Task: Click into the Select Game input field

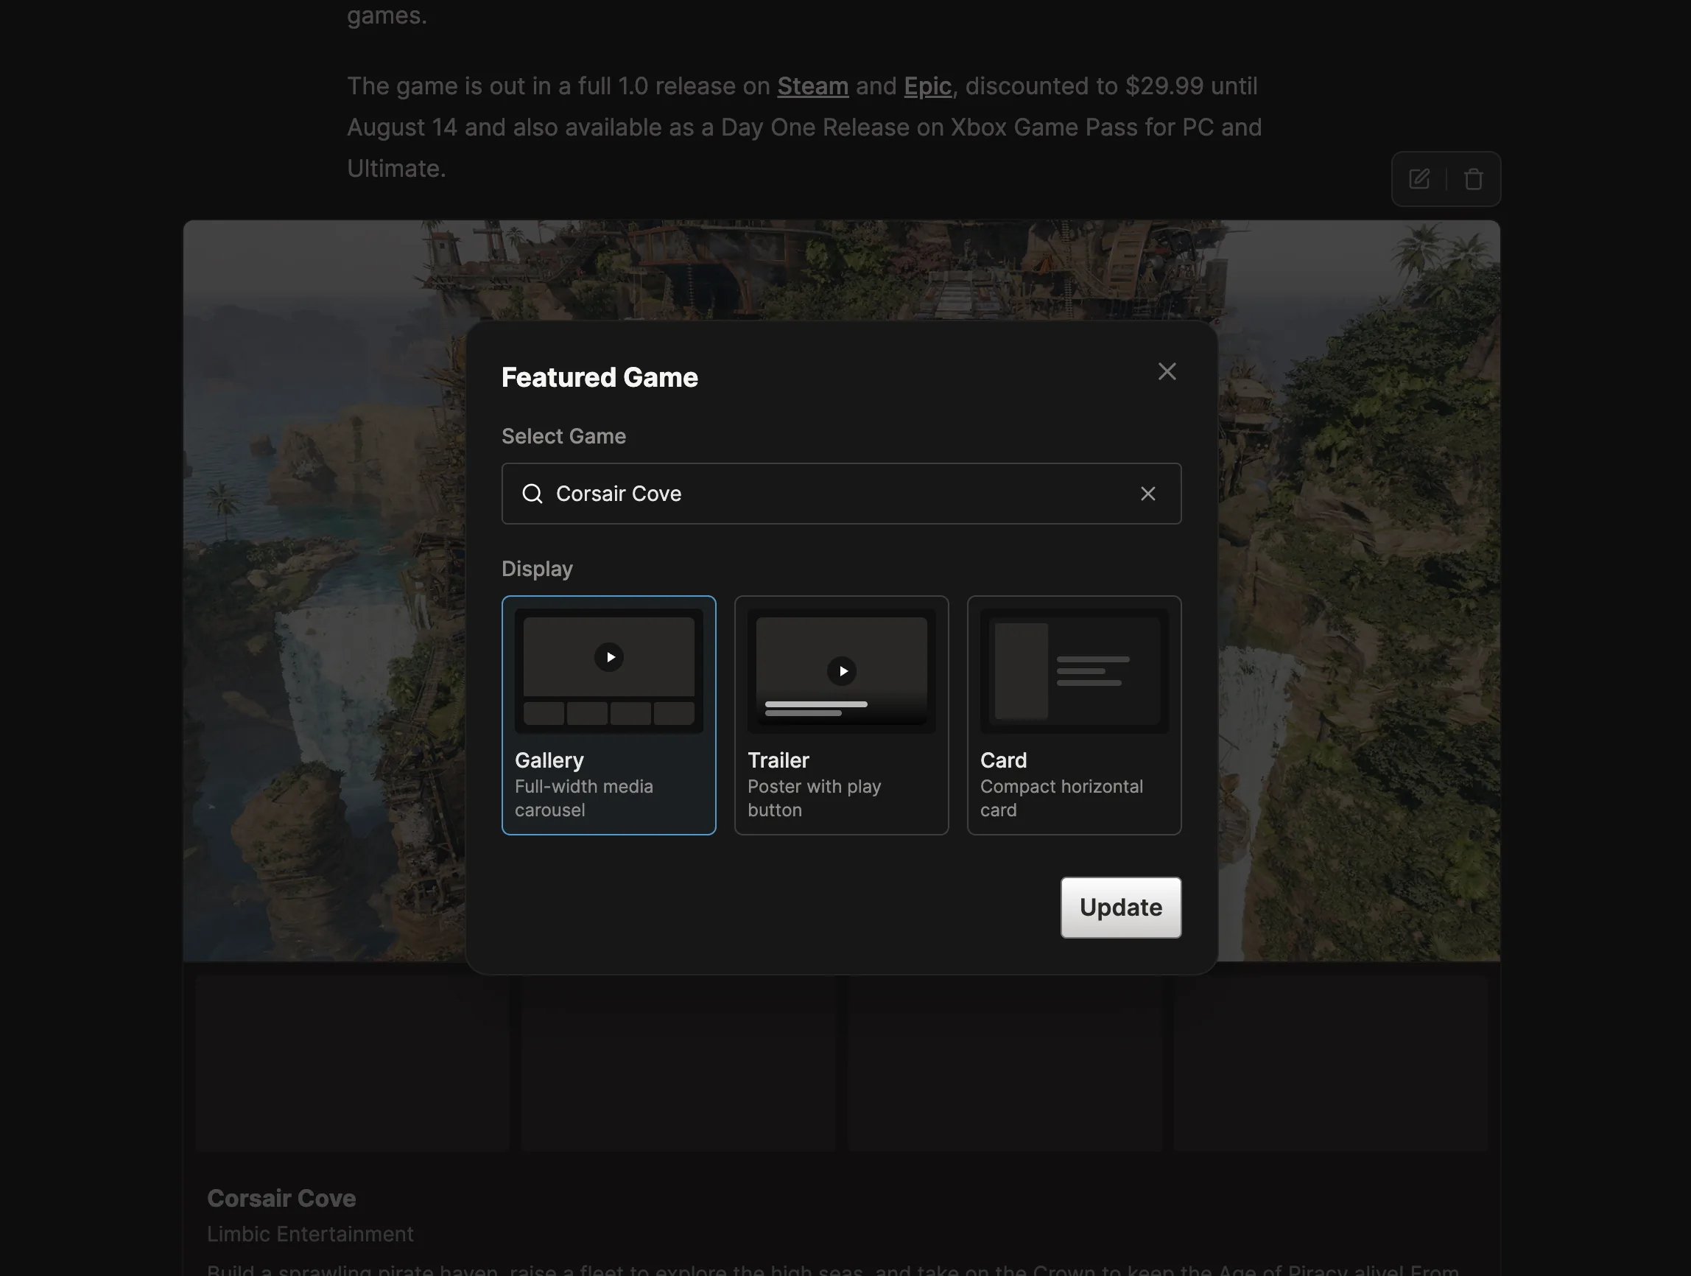Action: point(841,494)
